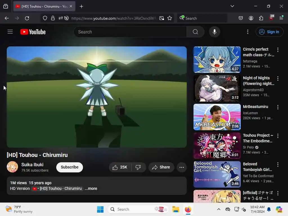
Task: Toggle picture-in-picture icon in address bar
Action: coord(162,18)
